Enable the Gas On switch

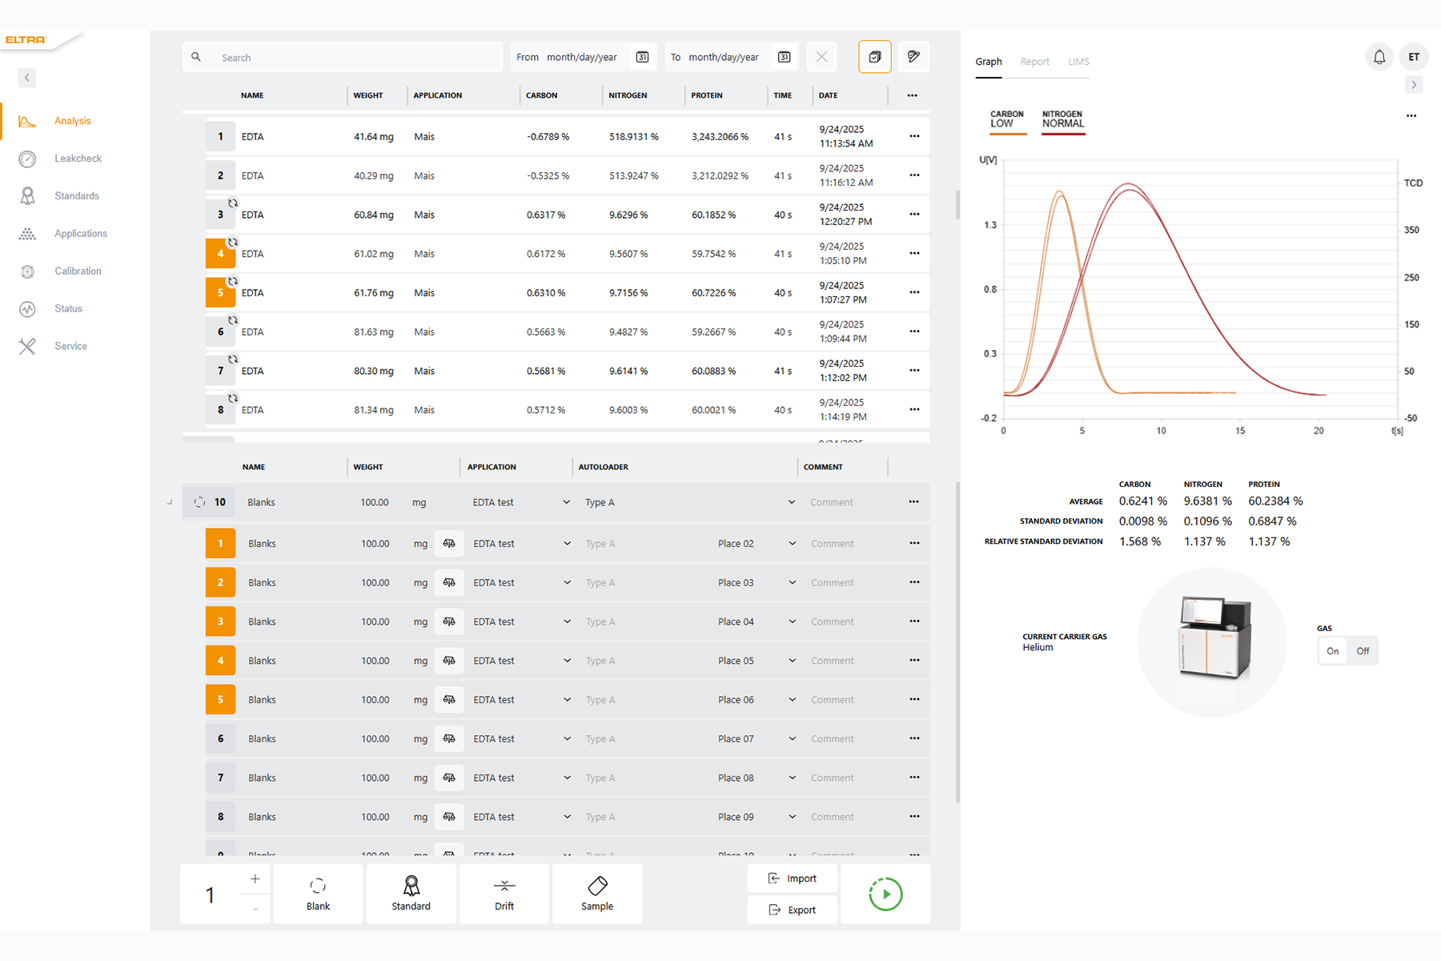[1332, 650]
